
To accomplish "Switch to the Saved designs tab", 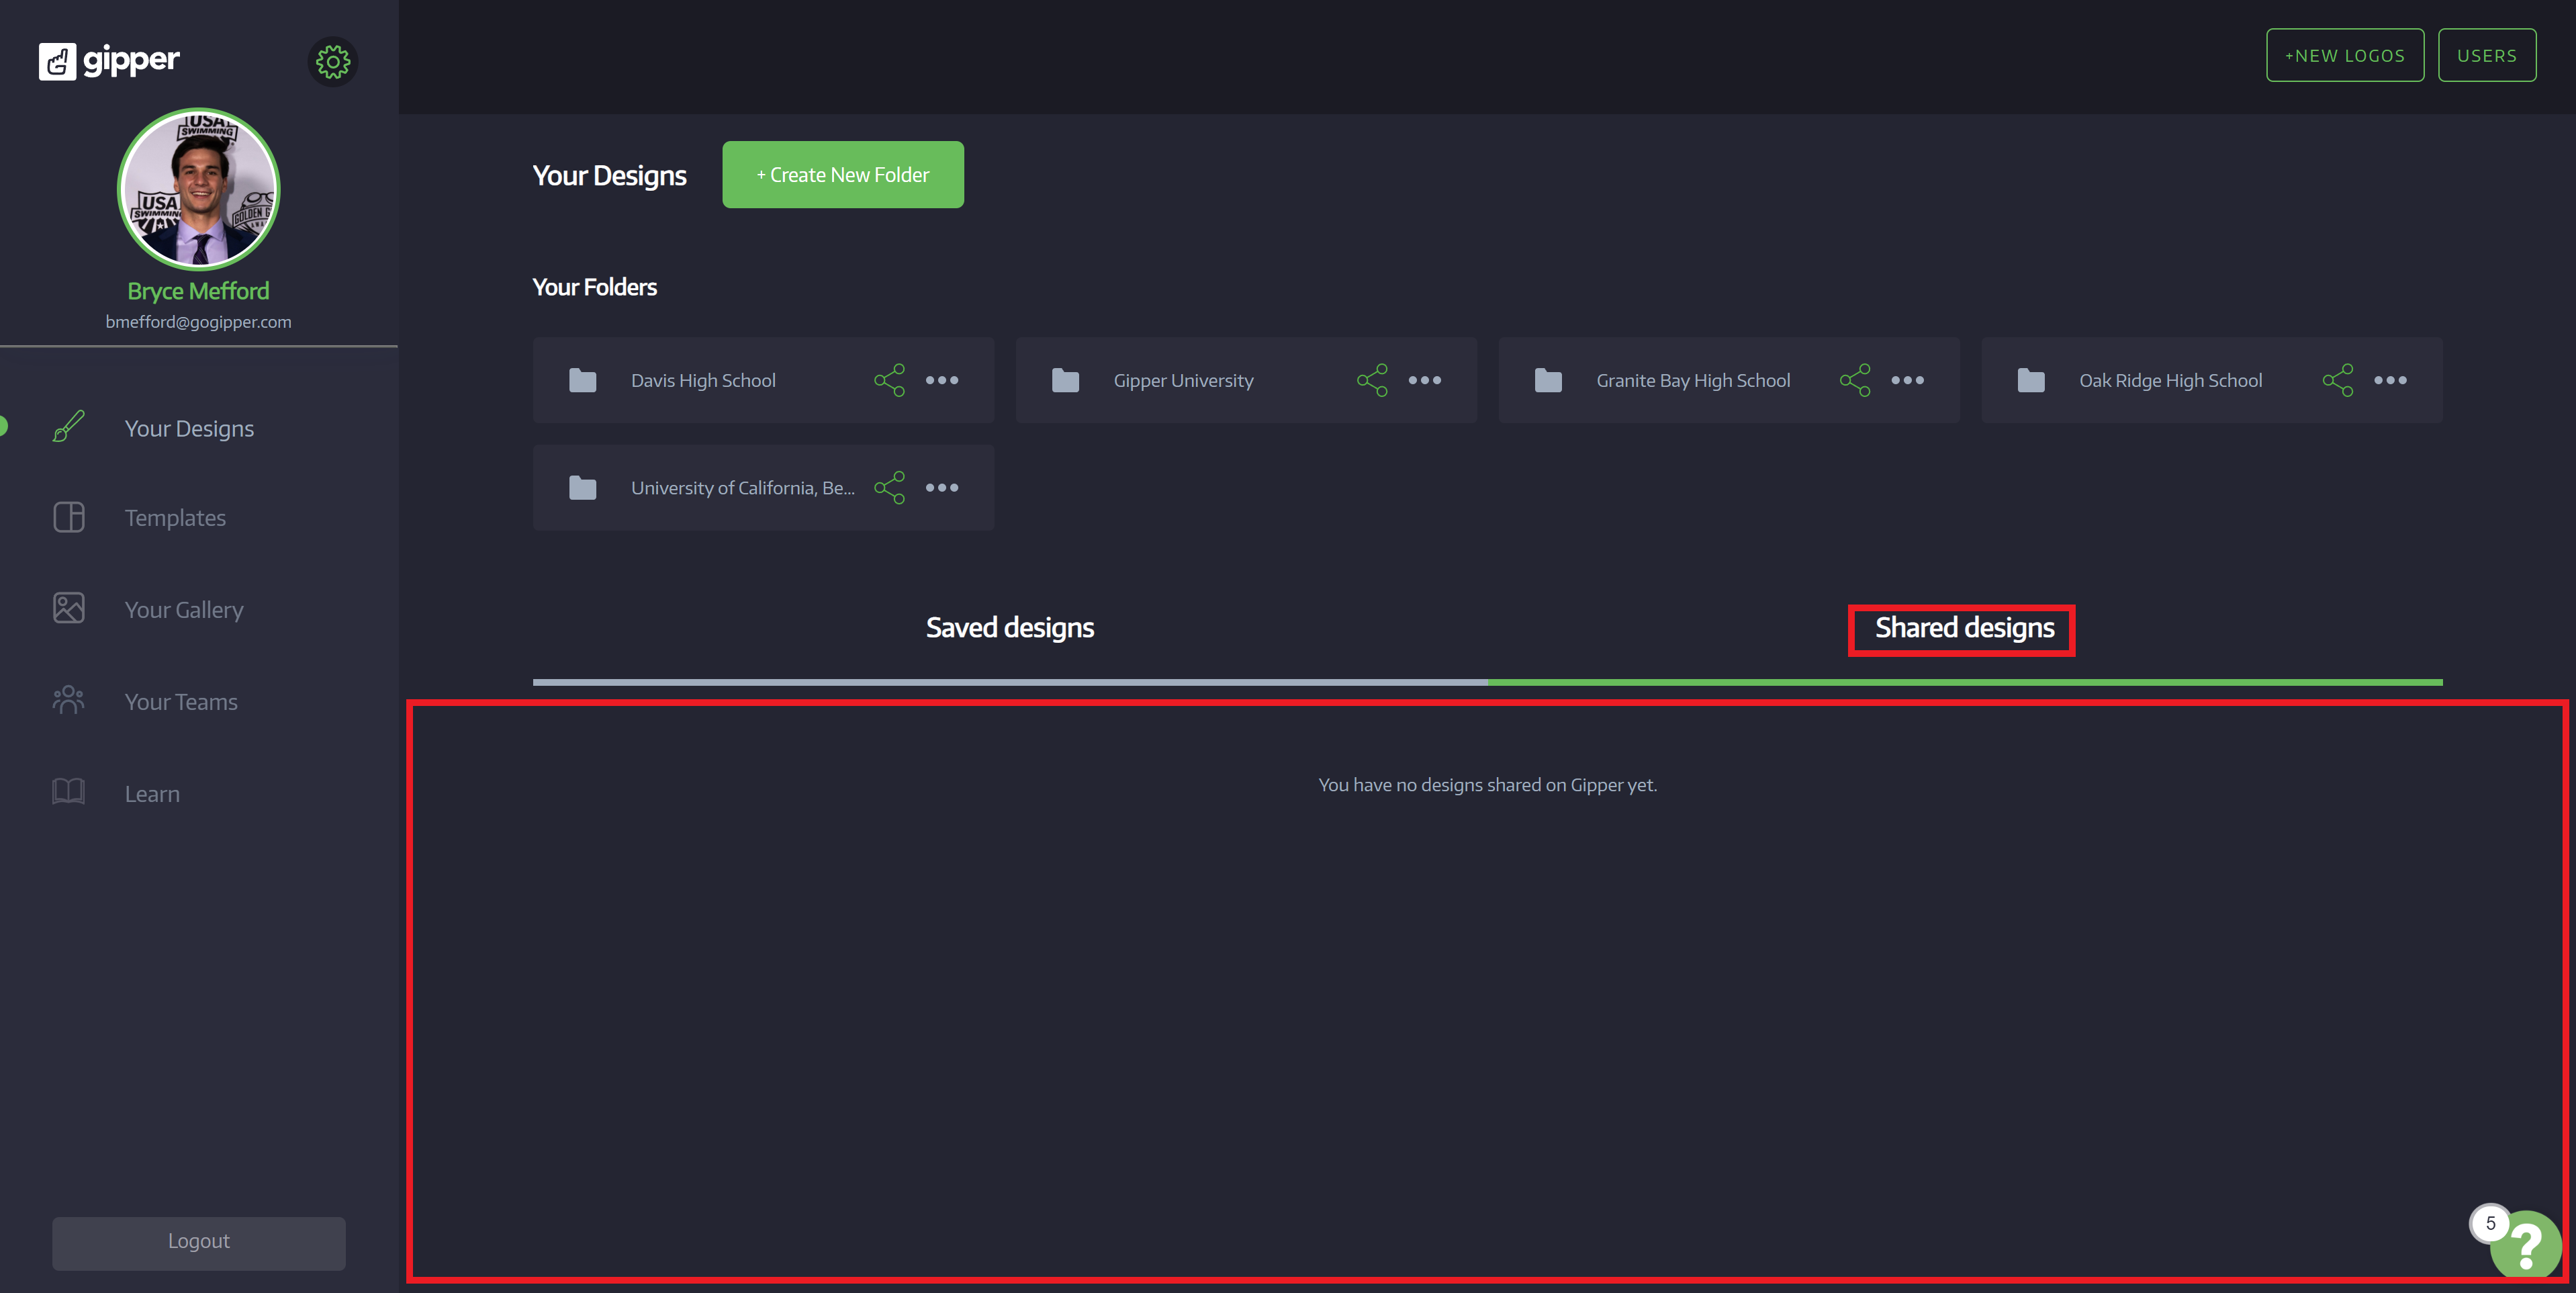I will (x=1010, y=628).
